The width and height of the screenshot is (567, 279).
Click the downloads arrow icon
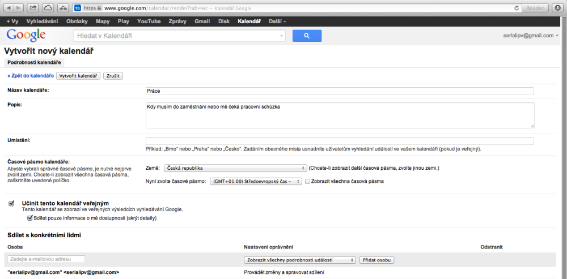point(557,7)
